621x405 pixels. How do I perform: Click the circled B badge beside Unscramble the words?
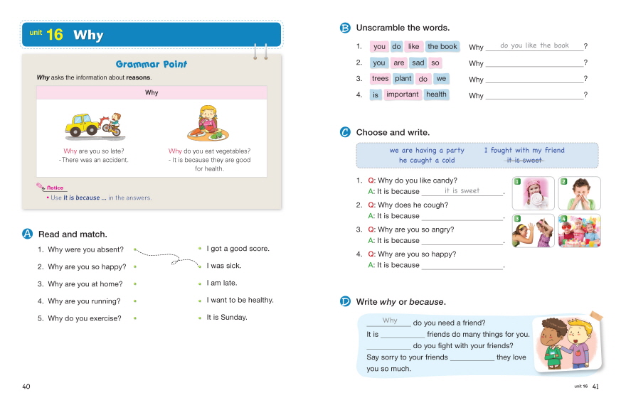click(346, 28)
